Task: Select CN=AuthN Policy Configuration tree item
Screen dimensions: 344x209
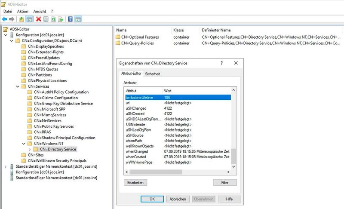Action: (61, 92)
